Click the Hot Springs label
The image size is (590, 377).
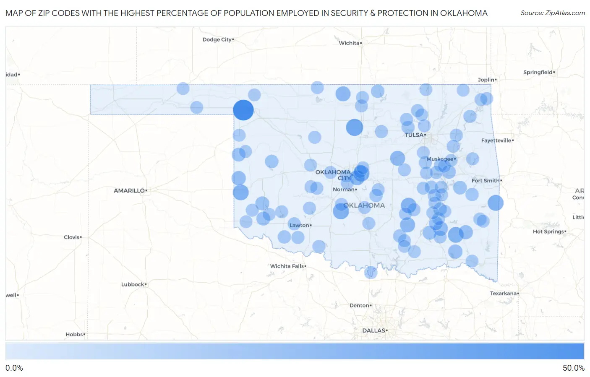pos(549,231)
